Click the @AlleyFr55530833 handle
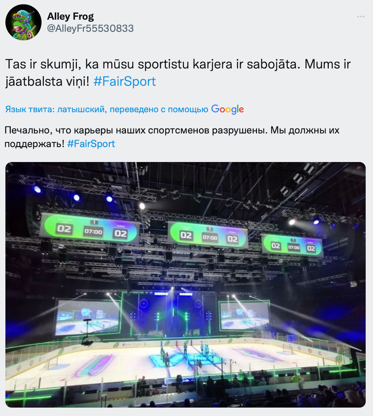Image resolution: width=373 pixels, height=416 pixels. coord(90,28)
